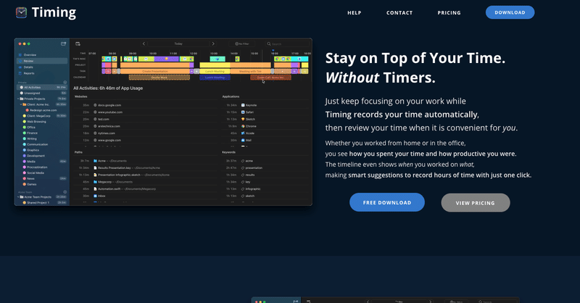Screen dimensions: 580x303
Task: Click the options icon beside Acme Team header
Action: 65,191
